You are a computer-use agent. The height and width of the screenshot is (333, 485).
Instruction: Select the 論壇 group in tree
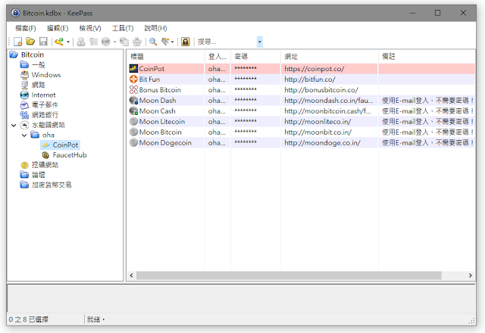coord(39,175)
